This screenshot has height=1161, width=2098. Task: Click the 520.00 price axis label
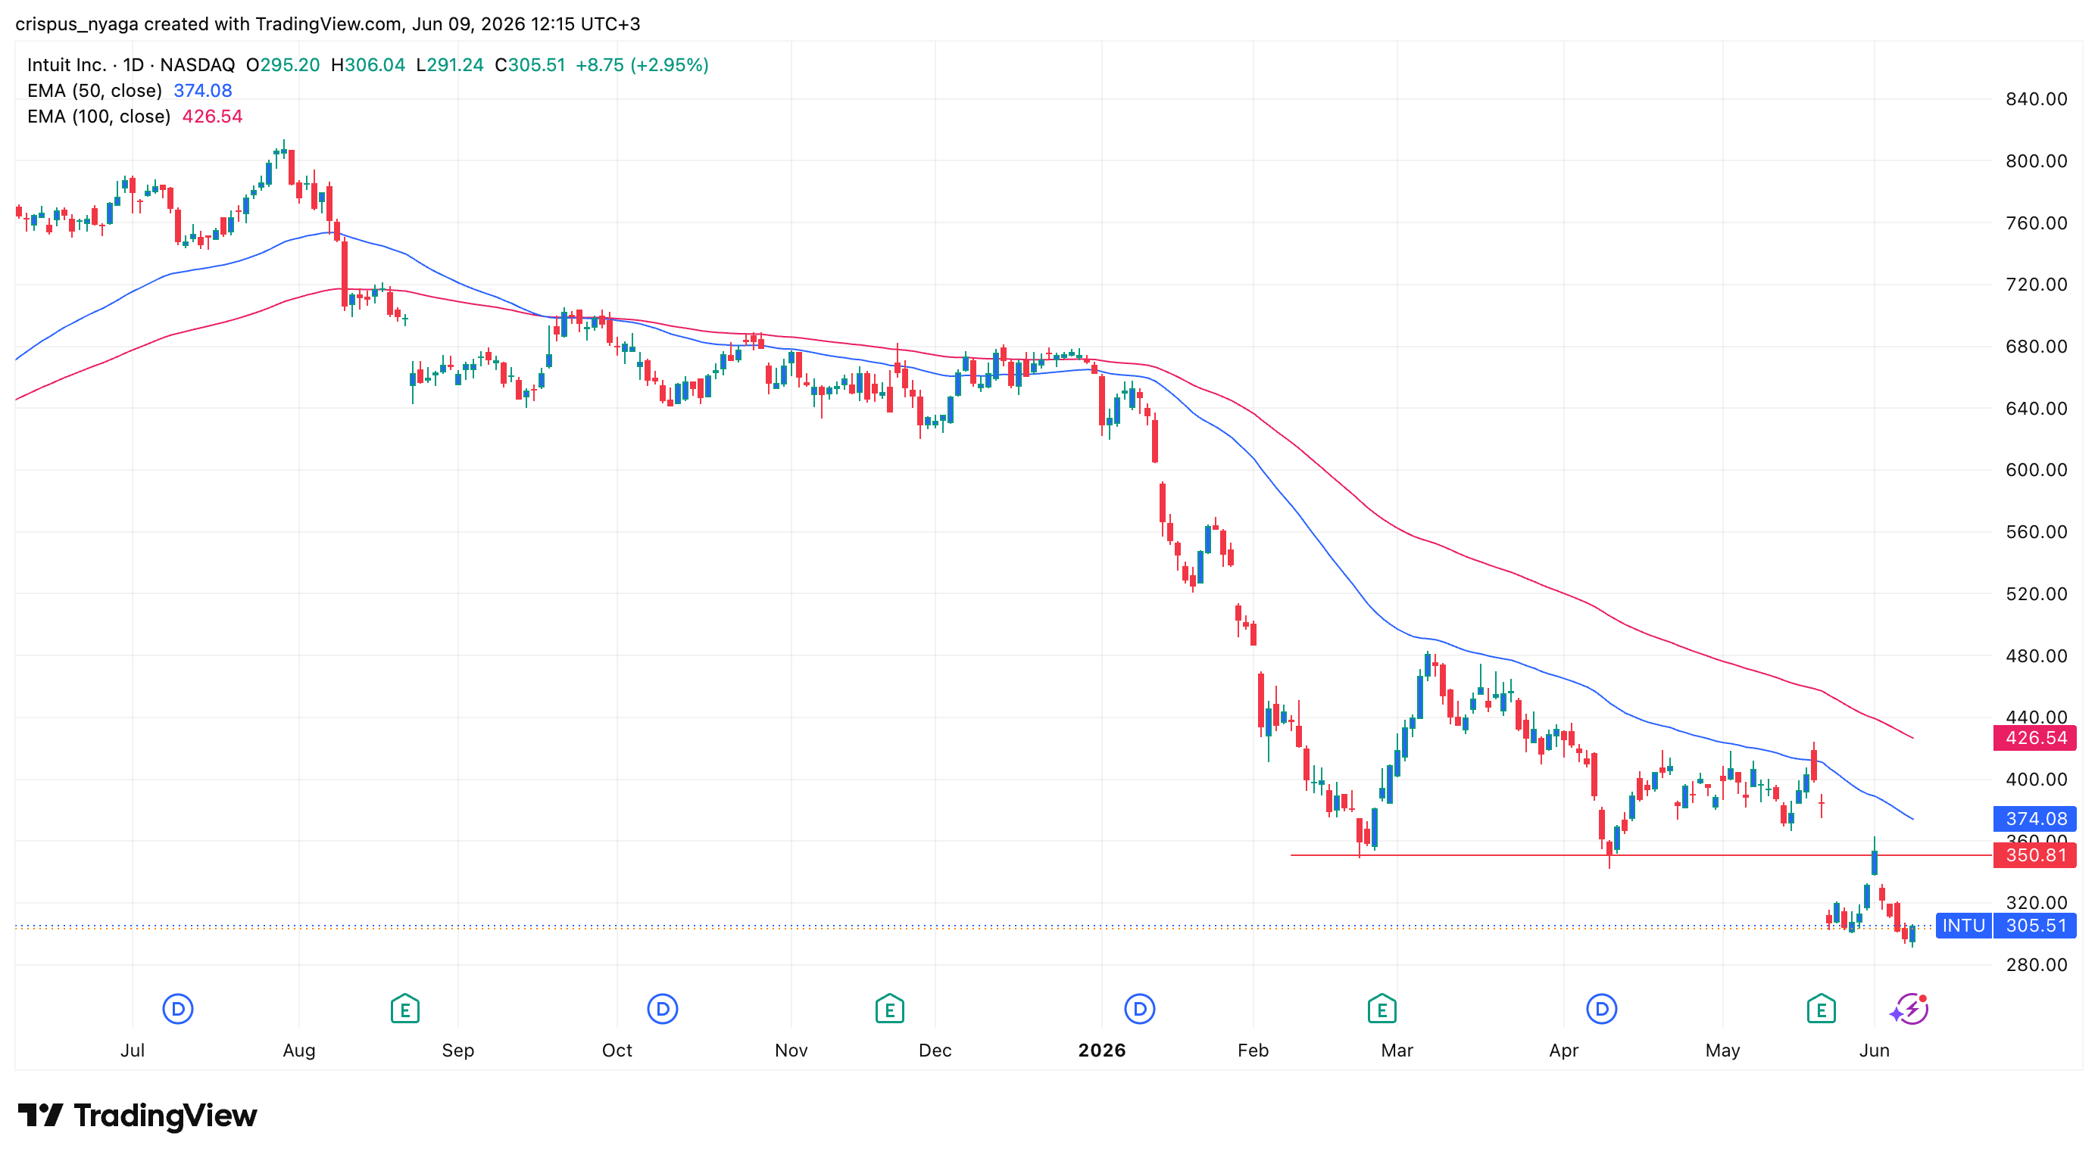point(2036,593)
